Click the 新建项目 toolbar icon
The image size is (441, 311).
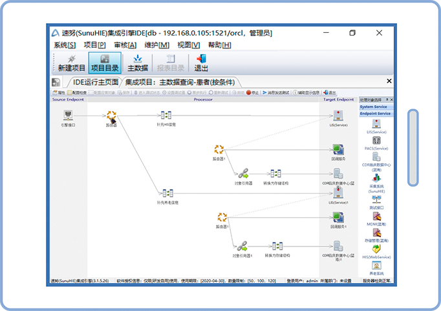tap(71, 63)
